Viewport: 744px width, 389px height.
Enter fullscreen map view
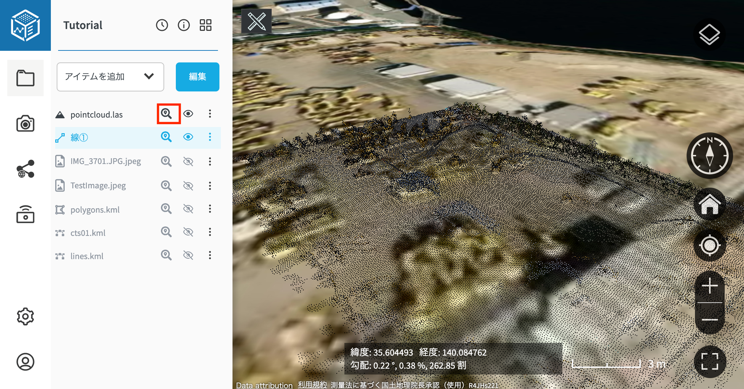click(x=709, y=361)
